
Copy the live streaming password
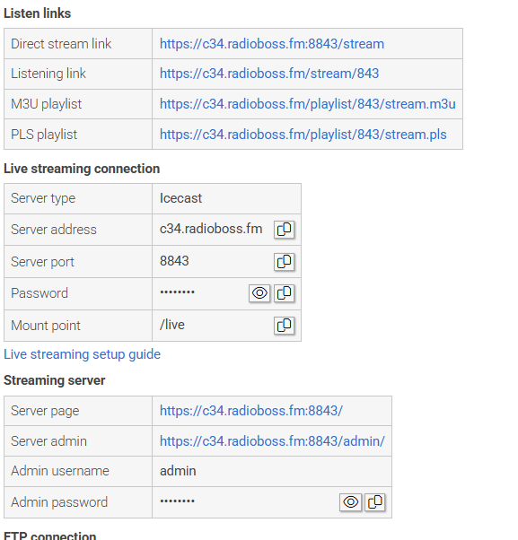click(284, 293)
